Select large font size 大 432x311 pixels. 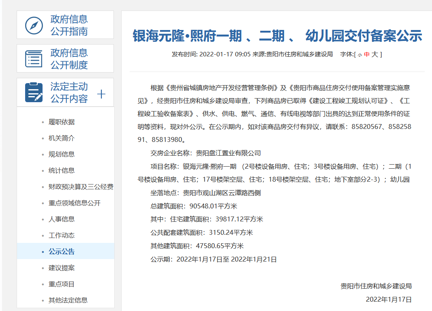tap(375, 54)
